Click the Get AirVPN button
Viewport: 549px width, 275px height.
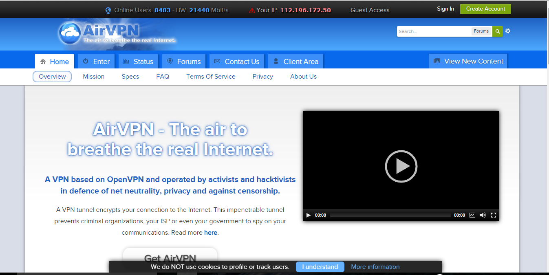[170, 258]
